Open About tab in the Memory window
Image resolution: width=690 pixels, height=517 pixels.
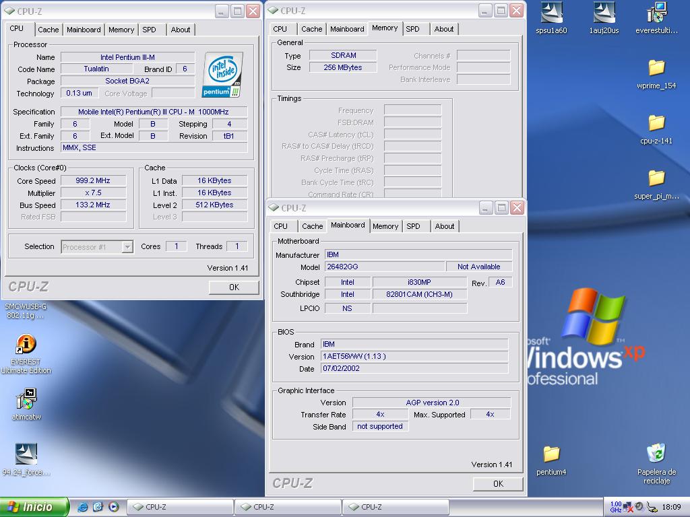[x=444, y=28]
